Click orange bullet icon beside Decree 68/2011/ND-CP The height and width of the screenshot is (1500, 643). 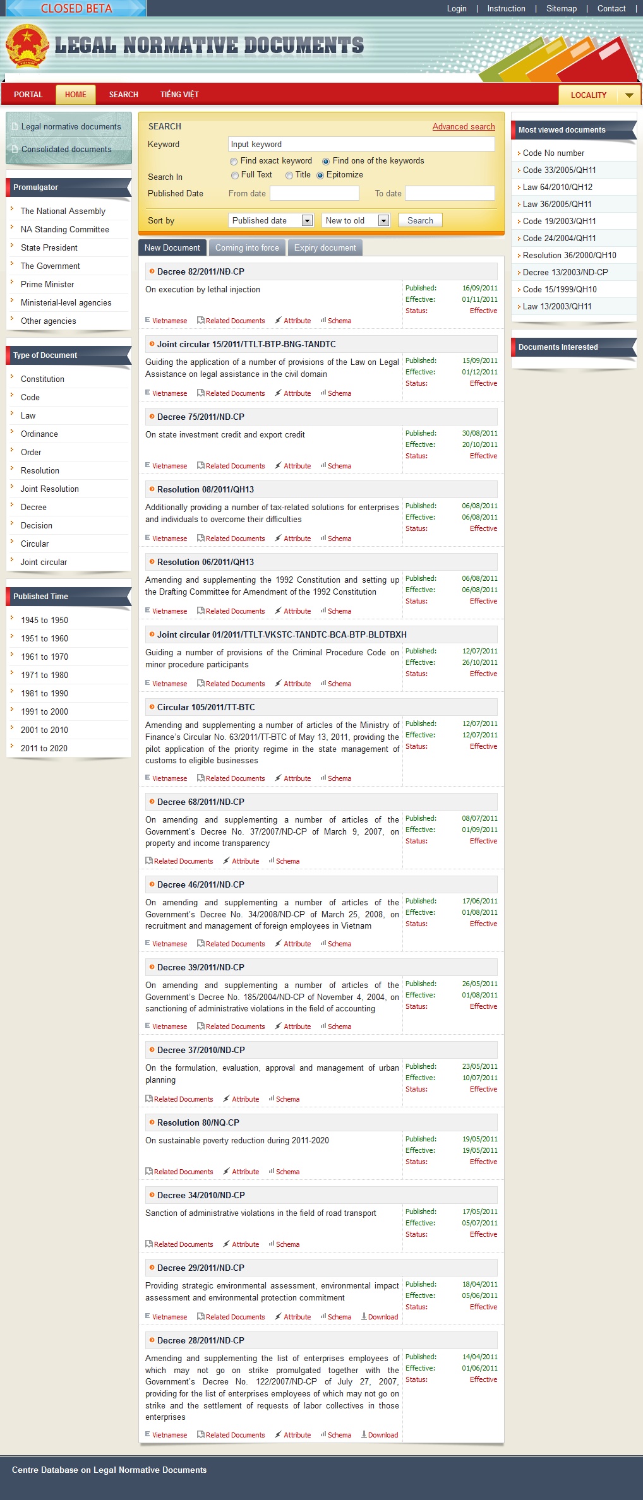click(152, 802)
